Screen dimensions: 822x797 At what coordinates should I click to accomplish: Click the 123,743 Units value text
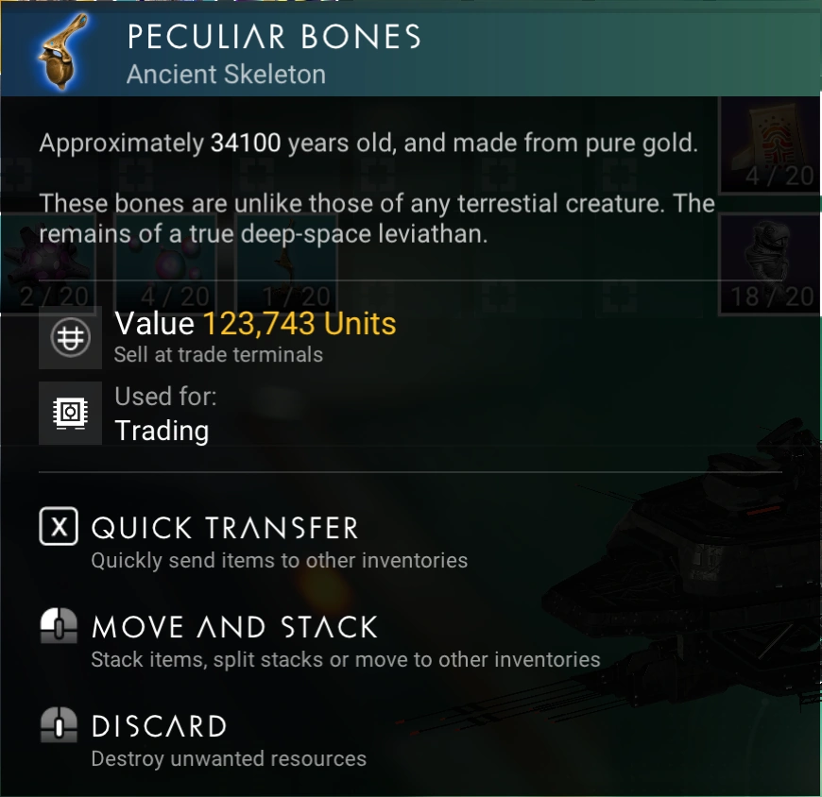pos(300,323)
